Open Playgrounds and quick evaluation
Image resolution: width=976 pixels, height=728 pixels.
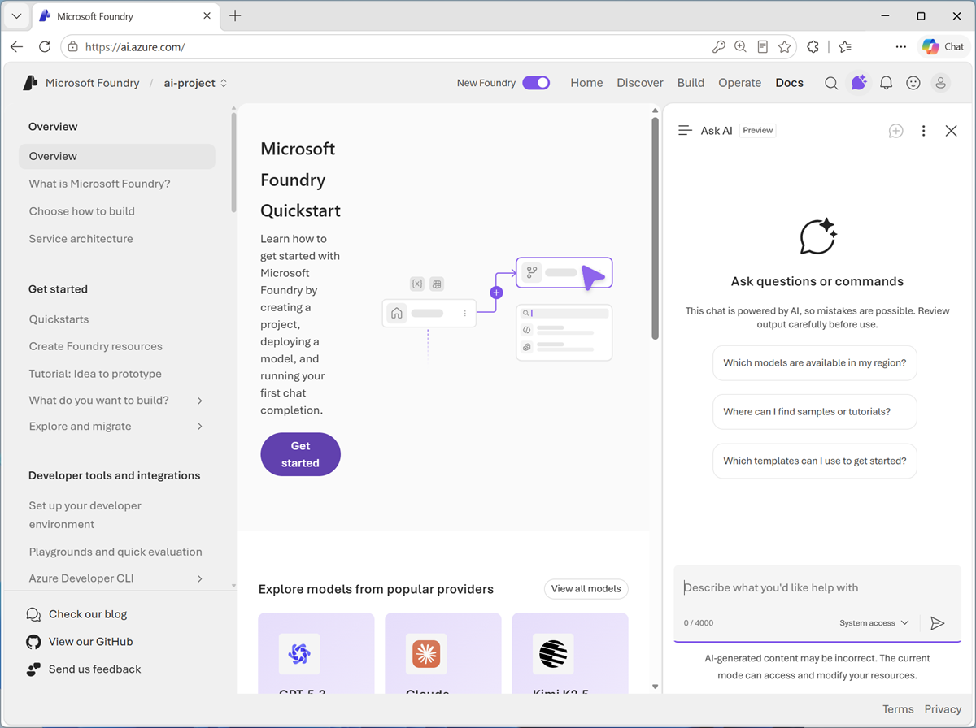coord(115,552)
